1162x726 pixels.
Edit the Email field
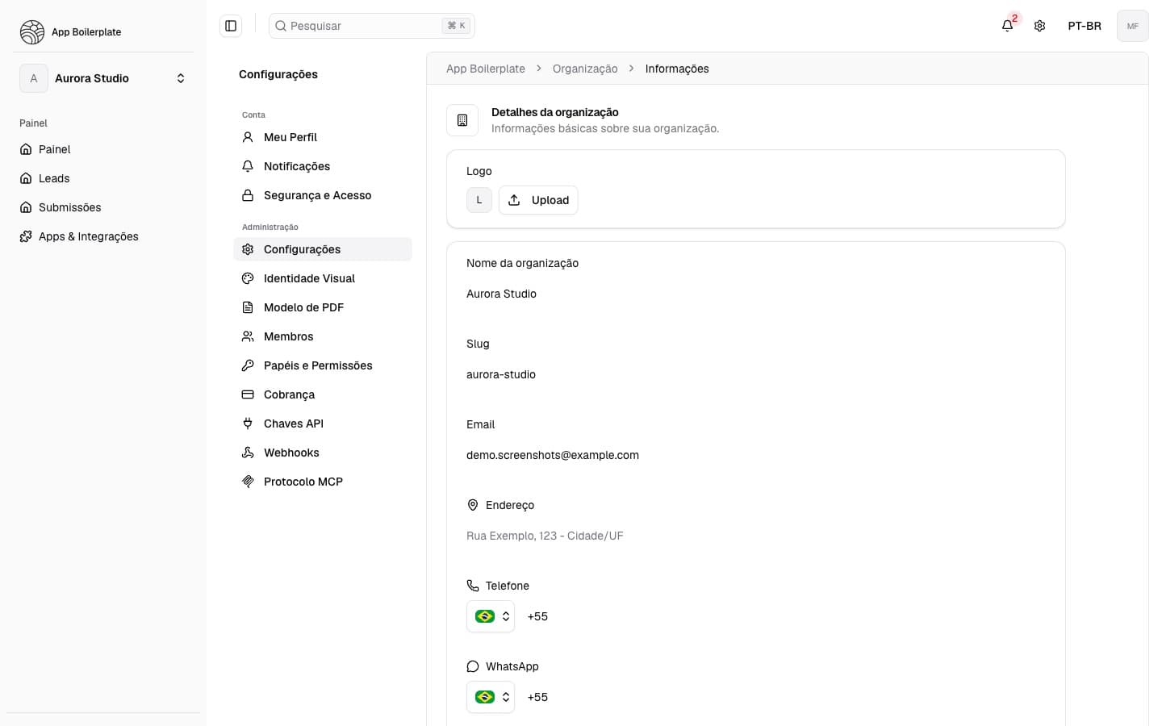pyautogui.click(x=756, y=455)
